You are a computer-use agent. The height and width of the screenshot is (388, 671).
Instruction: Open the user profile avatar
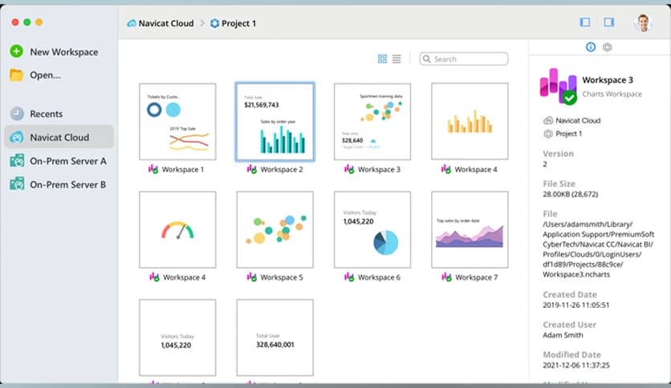pos(643,22)
